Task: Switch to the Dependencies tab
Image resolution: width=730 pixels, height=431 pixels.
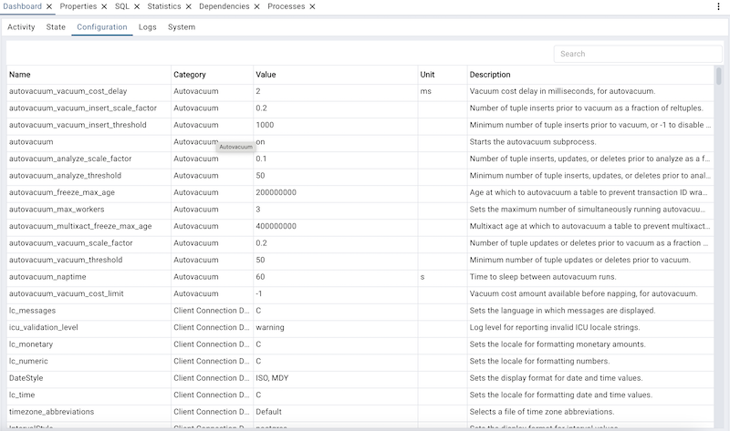Action: [x=224, y=6]
